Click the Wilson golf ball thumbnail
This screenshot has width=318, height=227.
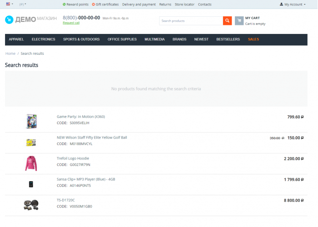(31, 142)
